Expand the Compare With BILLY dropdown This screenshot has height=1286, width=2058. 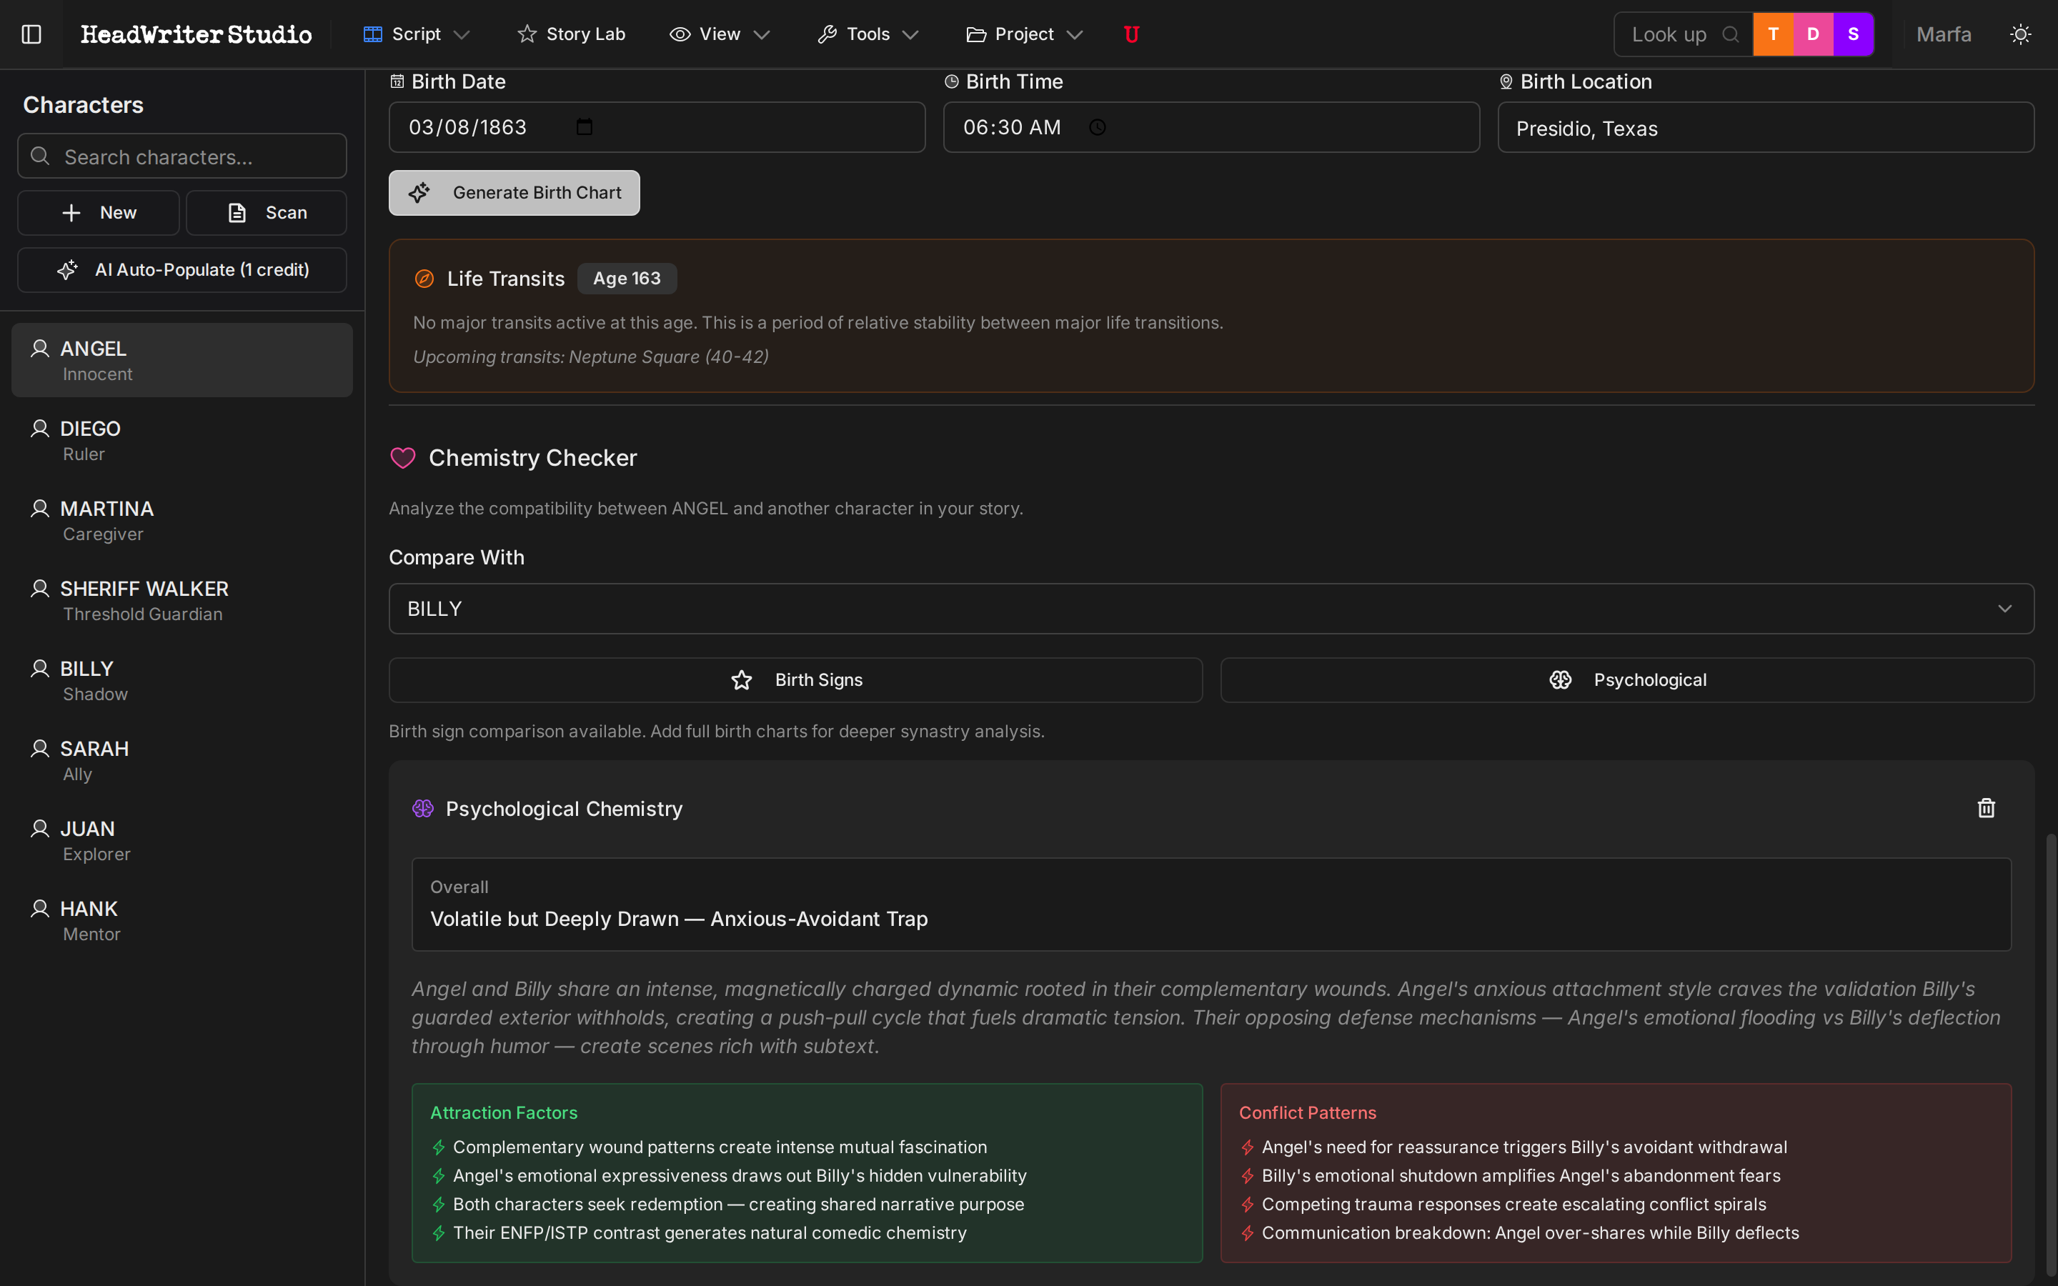[x=1211, y=609]
